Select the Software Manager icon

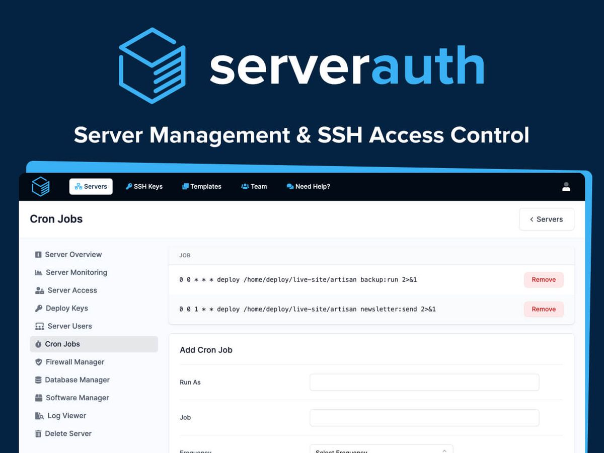pyautogui.click(x=39, y=398)
